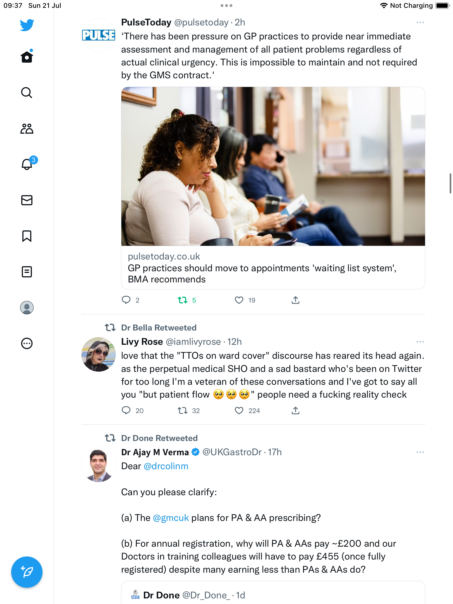Image resolution: width=453 pixels, height=604 pixels.
Task: Like the PulseToday tweet
Action: tap(239, 300)
